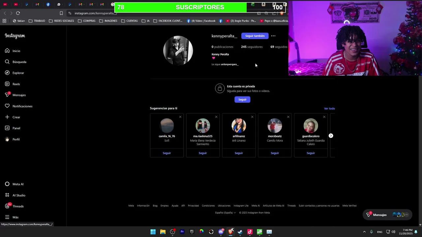Open File Explorer from the taskbar
422x237 pixels.
[x=163, y=232]
